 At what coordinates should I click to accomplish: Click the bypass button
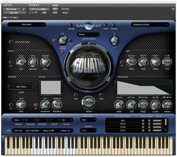65,9
